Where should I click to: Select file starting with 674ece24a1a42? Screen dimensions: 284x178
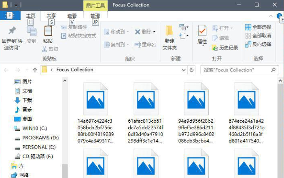point(246,113)
